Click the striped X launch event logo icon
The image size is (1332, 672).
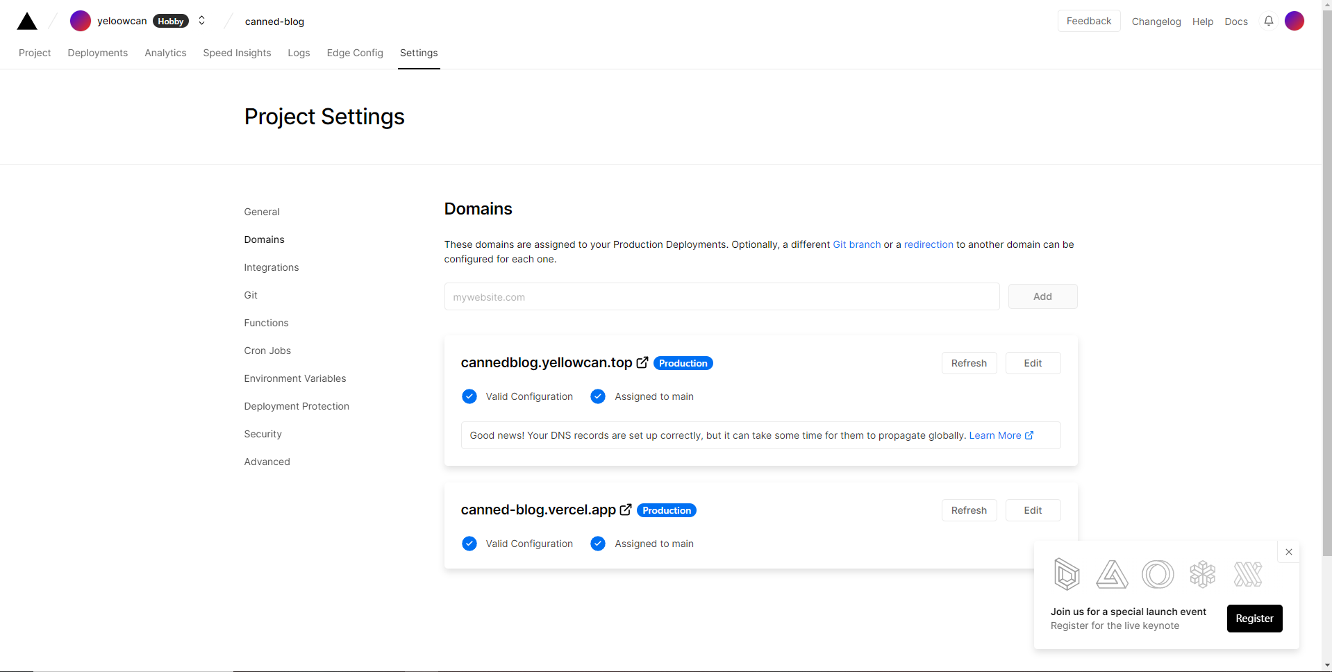[1248, 574]
